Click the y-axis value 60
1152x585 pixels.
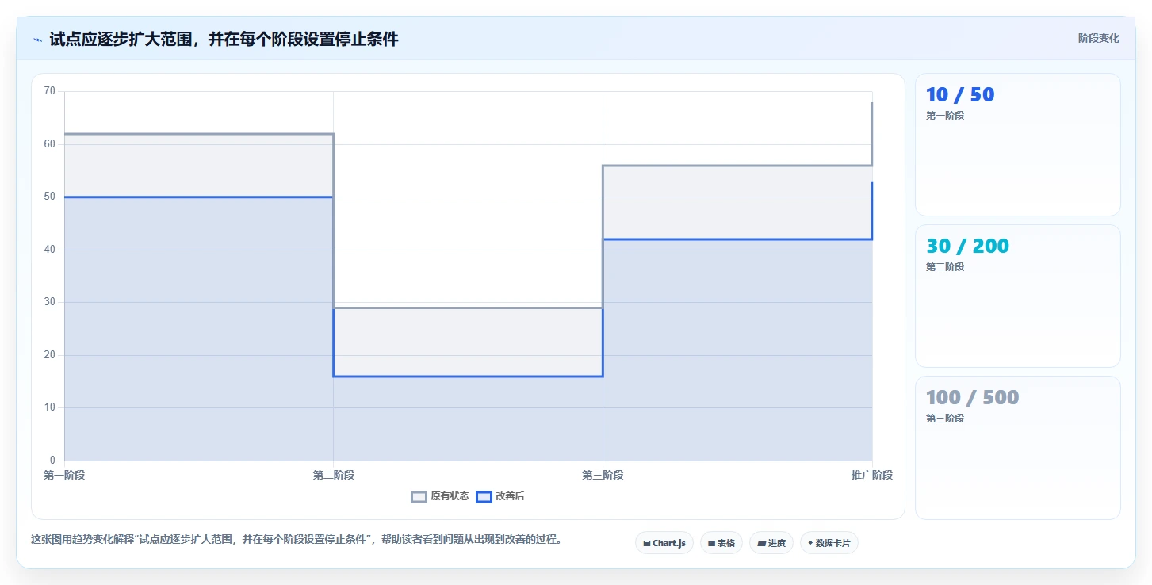pyautogui.click(x=50, y=144)
